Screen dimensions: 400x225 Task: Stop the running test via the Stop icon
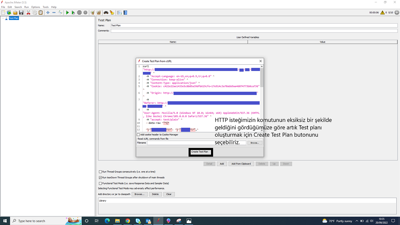[x=79, y=12]
